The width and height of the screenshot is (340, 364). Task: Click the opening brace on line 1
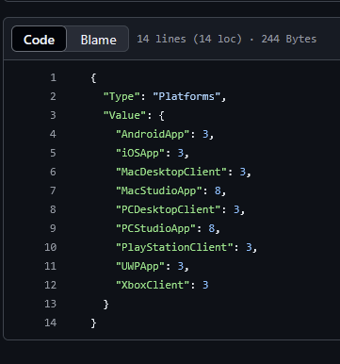(x=93, y=78)
